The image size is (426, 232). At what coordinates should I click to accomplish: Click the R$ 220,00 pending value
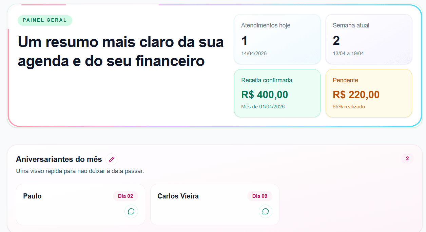[x=355, y=94]
